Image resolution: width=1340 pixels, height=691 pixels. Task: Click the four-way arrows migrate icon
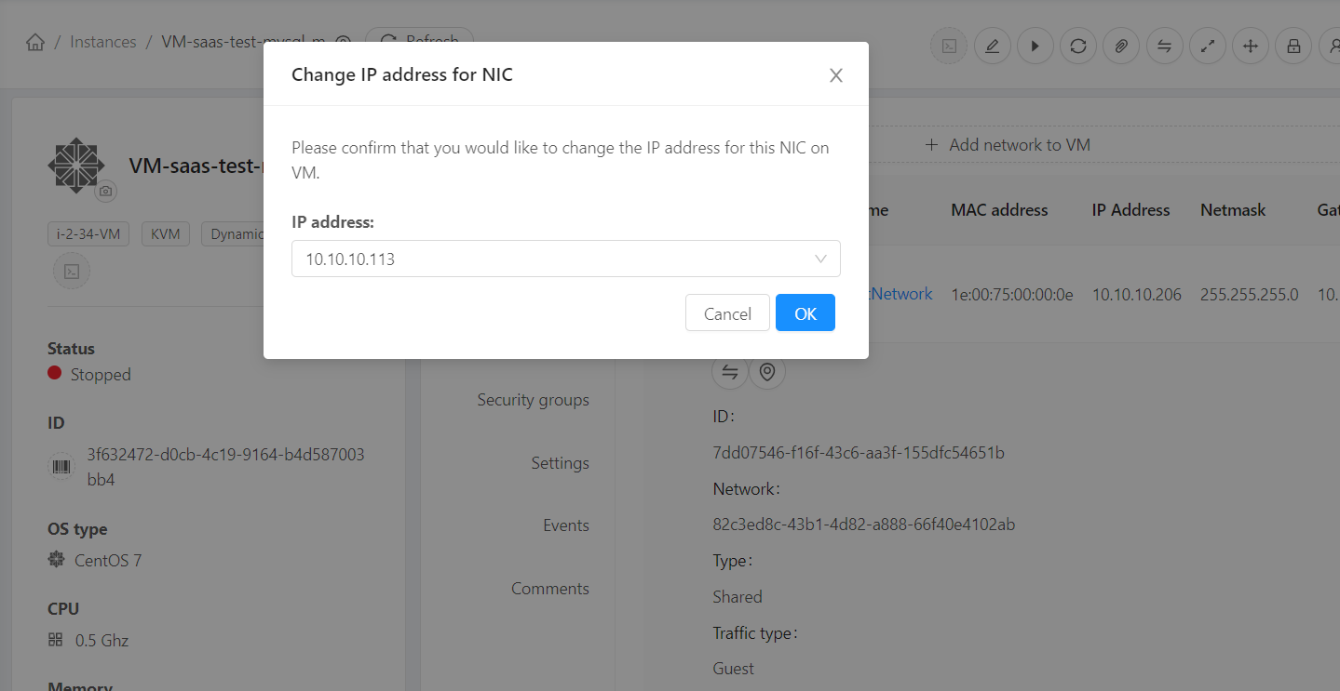(1251, 46)
